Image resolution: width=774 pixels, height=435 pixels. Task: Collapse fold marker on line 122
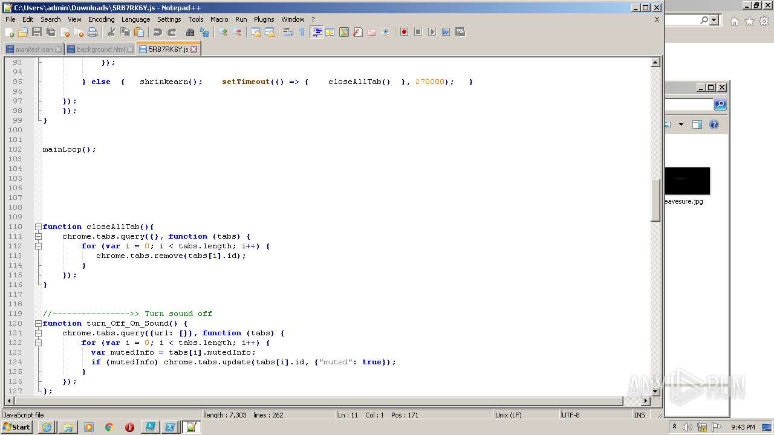point(38,343)
